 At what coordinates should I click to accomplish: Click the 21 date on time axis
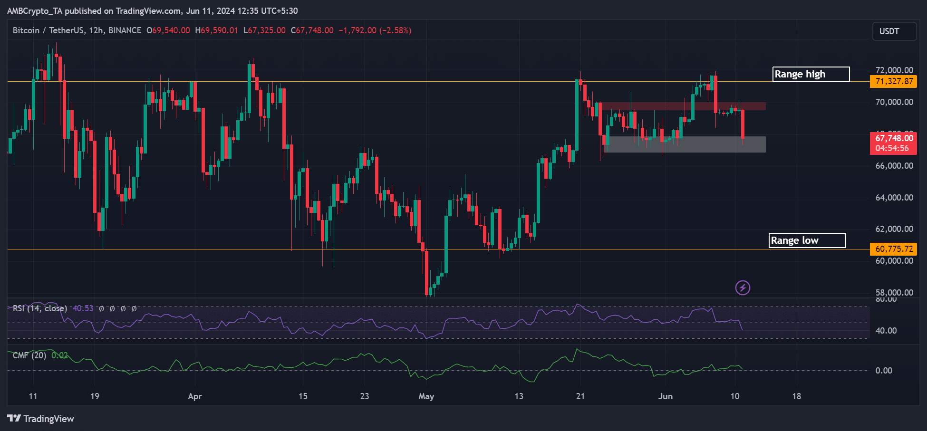pos(580,396)
